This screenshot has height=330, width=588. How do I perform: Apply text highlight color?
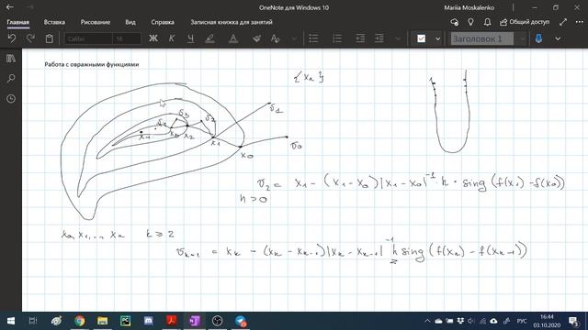pos(210,38)
